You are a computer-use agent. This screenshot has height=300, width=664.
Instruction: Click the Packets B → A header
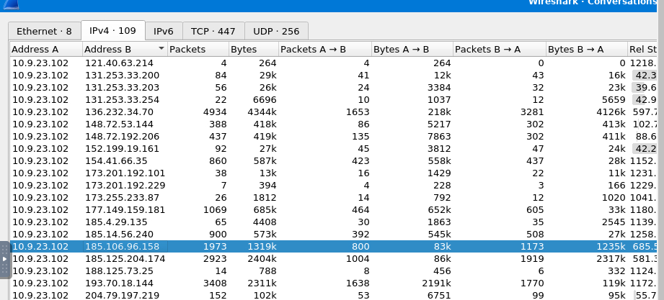(x=498, y=50)
